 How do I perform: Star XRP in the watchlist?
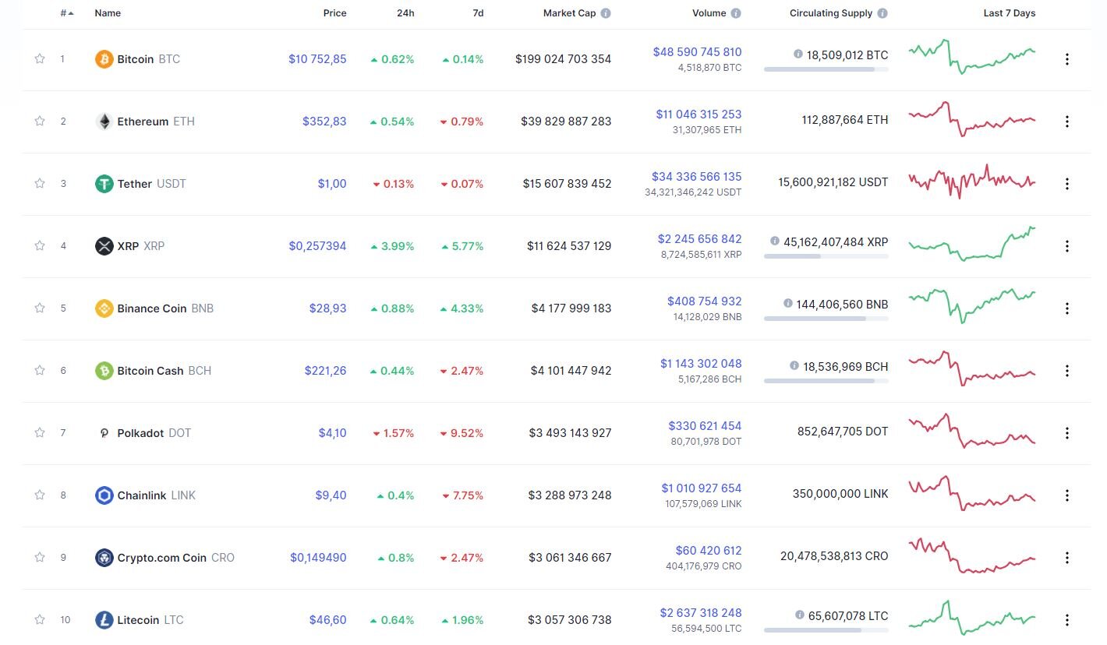pyautogui.click(x=40, y=245)
